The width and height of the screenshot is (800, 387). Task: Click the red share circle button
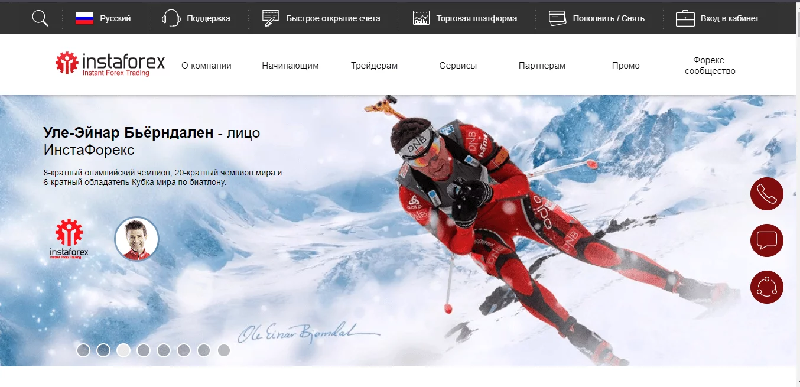766,287
